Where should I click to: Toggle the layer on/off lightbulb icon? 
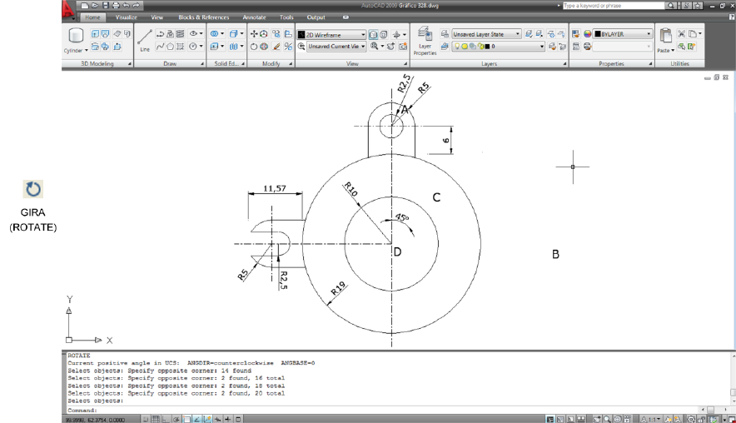[x=456, y=47]
